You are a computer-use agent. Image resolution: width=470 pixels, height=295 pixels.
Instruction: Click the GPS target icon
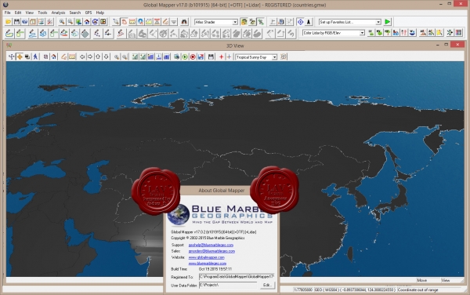coord(300,22)
